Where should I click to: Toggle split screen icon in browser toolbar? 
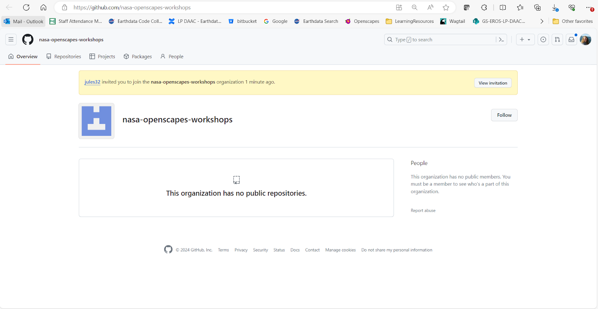click(x=503, y=7)
